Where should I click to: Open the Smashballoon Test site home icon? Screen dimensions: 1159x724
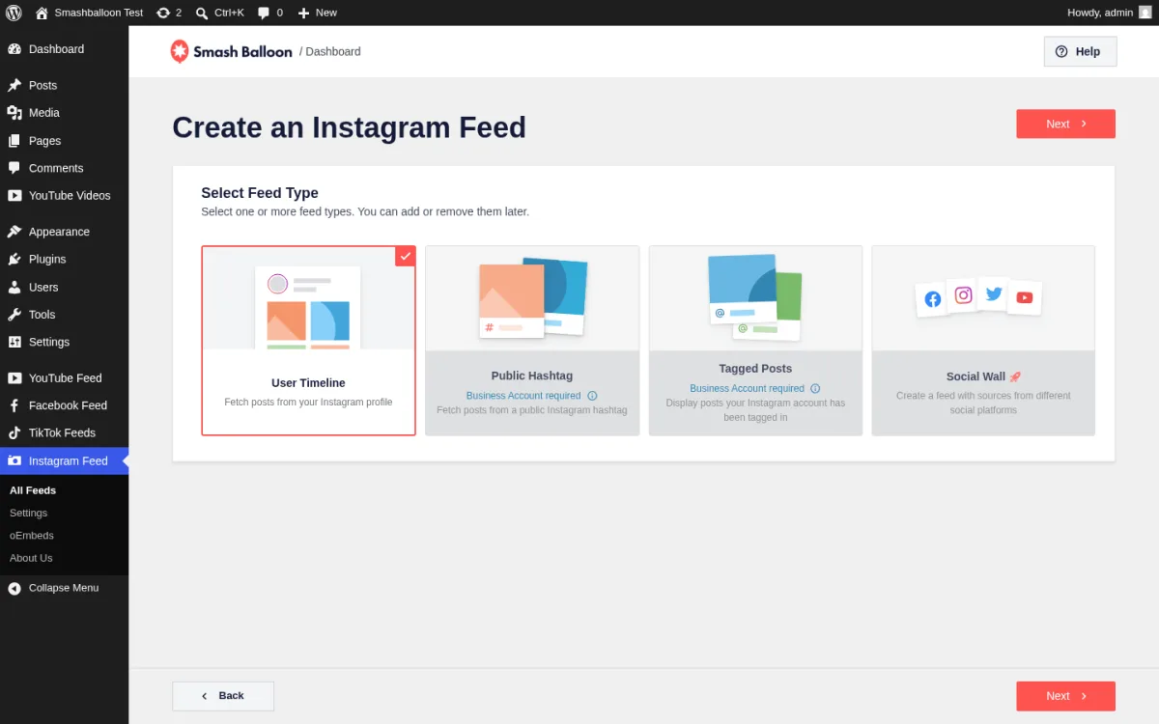click(x=42, y=13)
